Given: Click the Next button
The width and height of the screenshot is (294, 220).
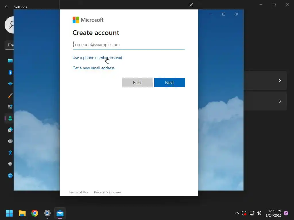Looking at the screenshot, I should 170,82.
